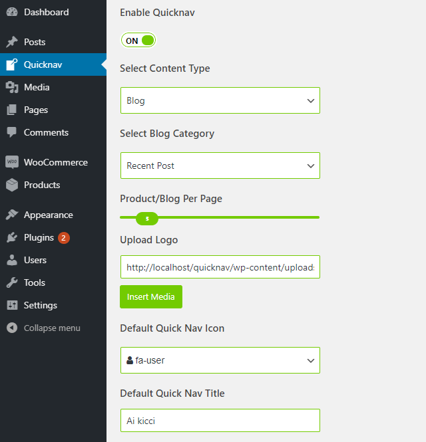Viewport: 426px width, 442px height.
Task: Click the Insert Media button
Action: tap(151, 296)
